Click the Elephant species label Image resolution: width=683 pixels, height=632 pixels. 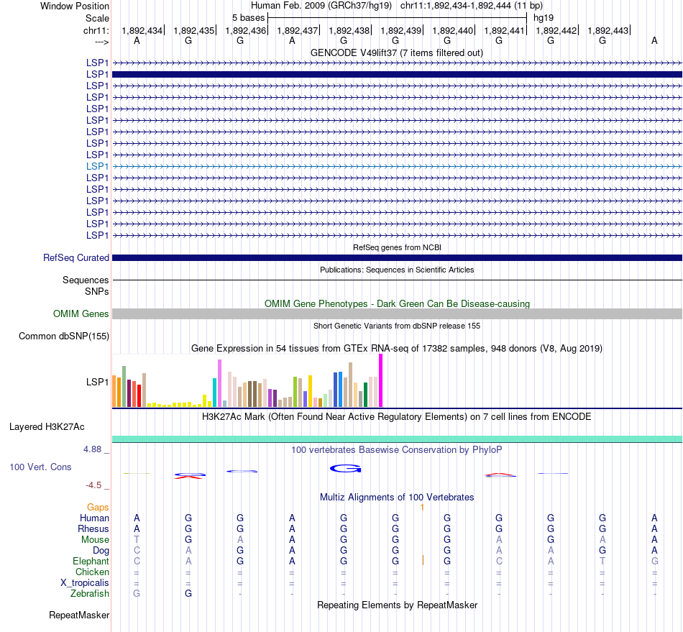coord(91,561)
